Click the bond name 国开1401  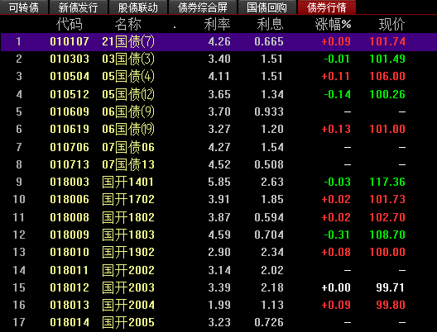[128, 182]
